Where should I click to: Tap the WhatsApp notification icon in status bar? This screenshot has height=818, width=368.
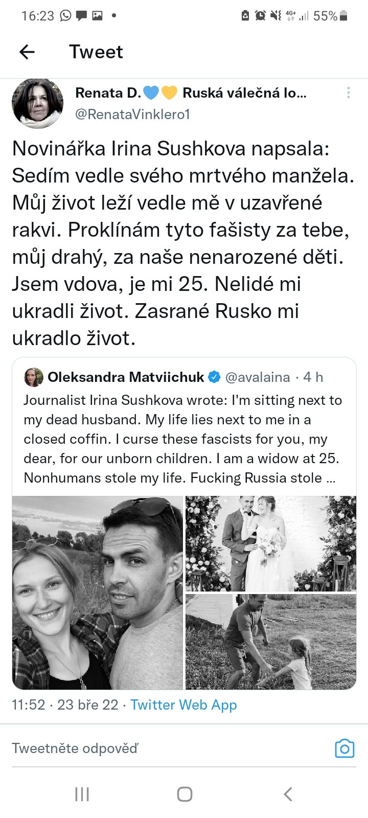65,16
